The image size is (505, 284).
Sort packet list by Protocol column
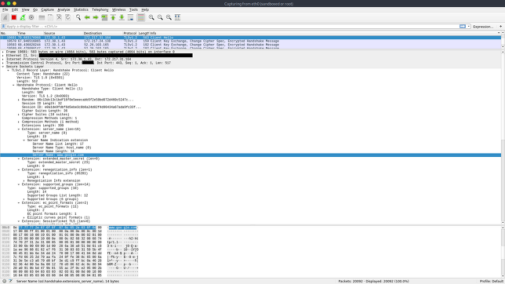coord(130,33)
